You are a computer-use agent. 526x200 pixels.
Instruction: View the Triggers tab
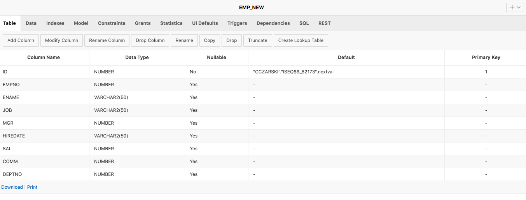(237, 23)
